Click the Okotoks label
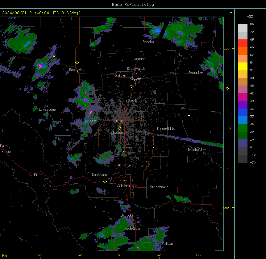This screenshot has height=259, width=266. 127,215
